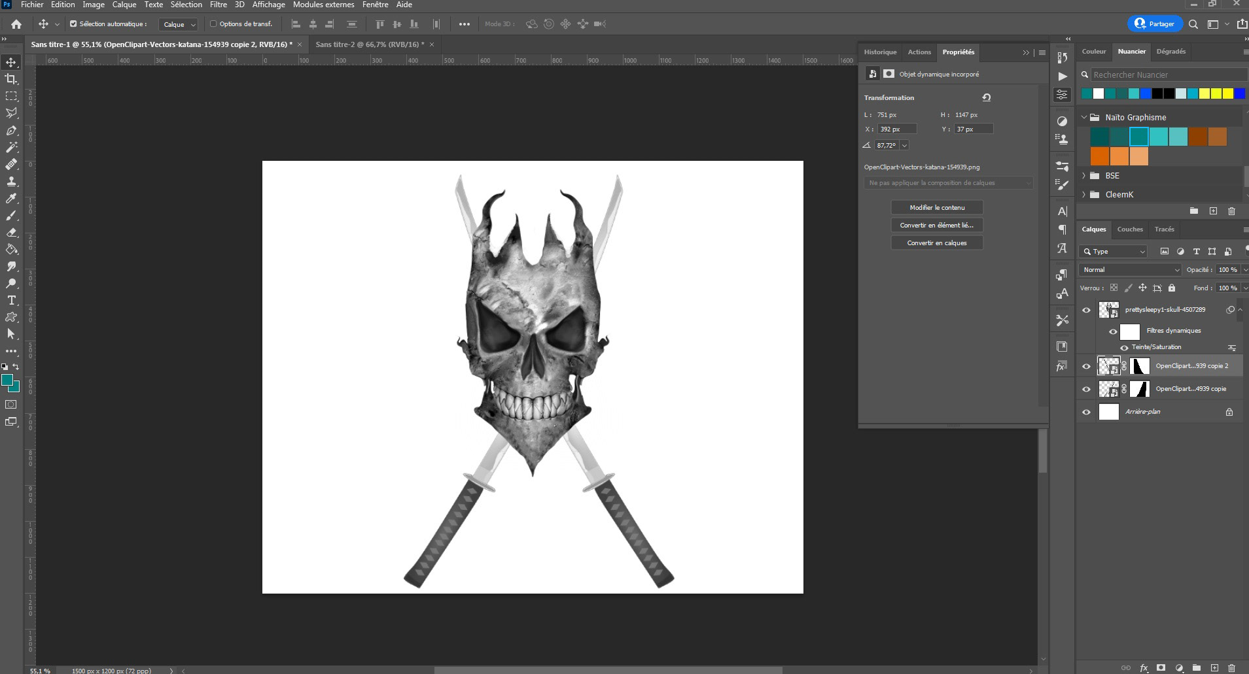Lock transparent pixels icon in Verrou row
This screenshot has height=674, width=1249.
[x=1114, y=288]
